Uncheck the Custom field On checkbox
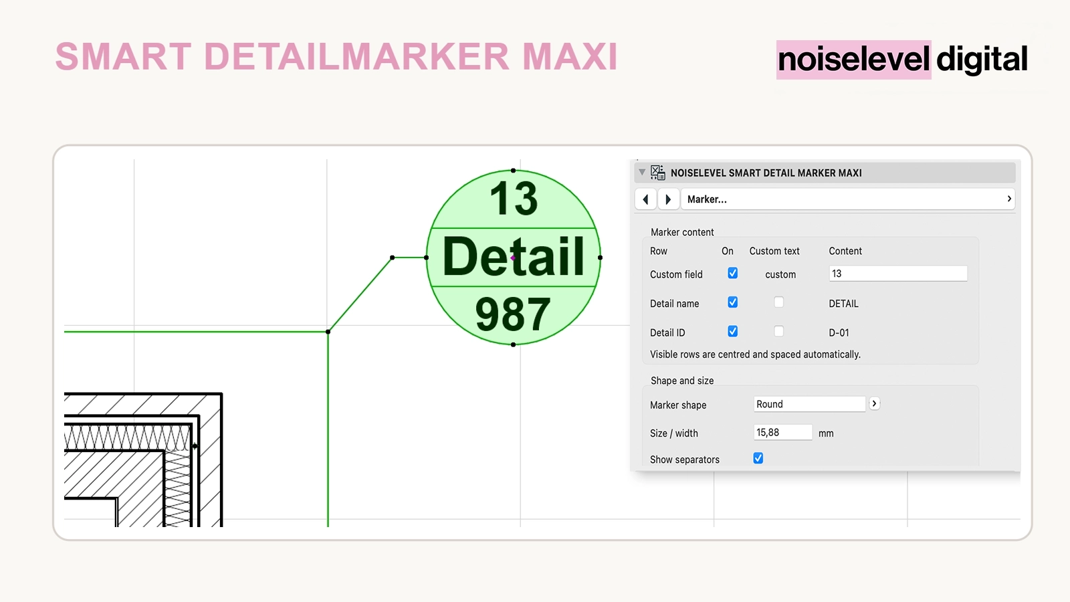The height and width of the screenshot is (602, 1070). (733, 273)
